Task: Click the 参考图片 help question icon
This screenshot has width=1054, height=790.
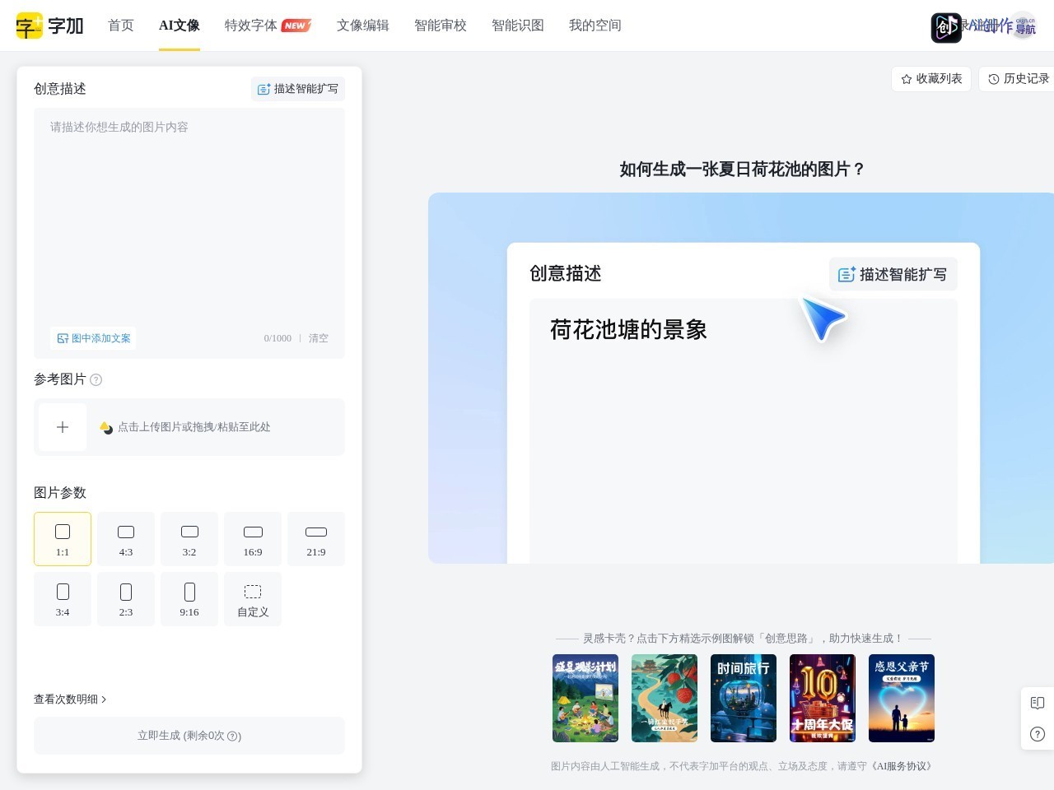Action: [96, 379]
